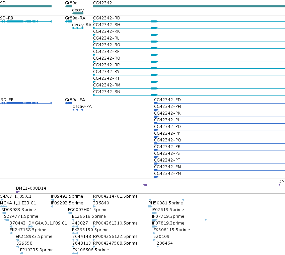The width and height of the screenshot is (285, 255).
Task: Click the IP07719.3prime EST label
Action: pos(168,216)
